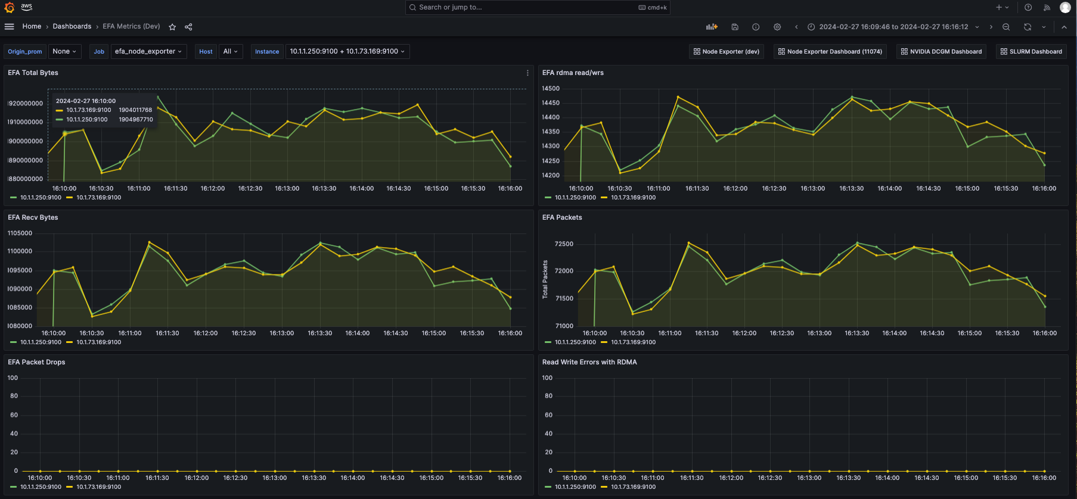The width and height of the screenshot is (1077, 499).
Task: Toggle 10.1.73.169:9100 series in EFA Recv Bytes legend
Action: pyautogui.click(x=98, y=342)
